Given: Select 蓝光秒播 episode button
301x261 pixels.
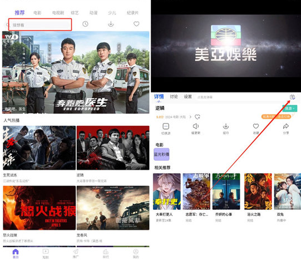Looking at the screenshot, I should coord(161,154).
